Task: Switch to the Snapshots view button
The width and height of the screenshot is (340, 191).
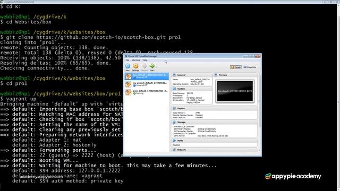Action: tap(250, 67)
